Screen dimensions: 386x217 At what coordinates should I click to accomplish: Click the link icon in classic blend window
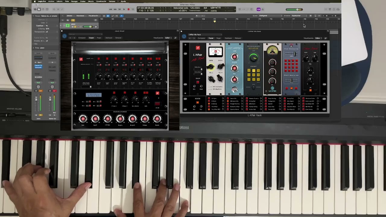(175, 38)
